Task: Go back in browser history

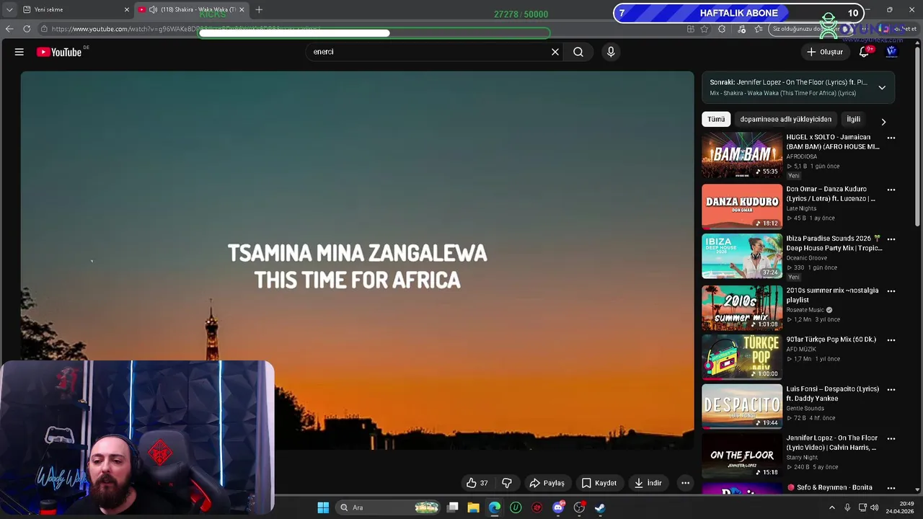Action: click(x=9, y=29)
